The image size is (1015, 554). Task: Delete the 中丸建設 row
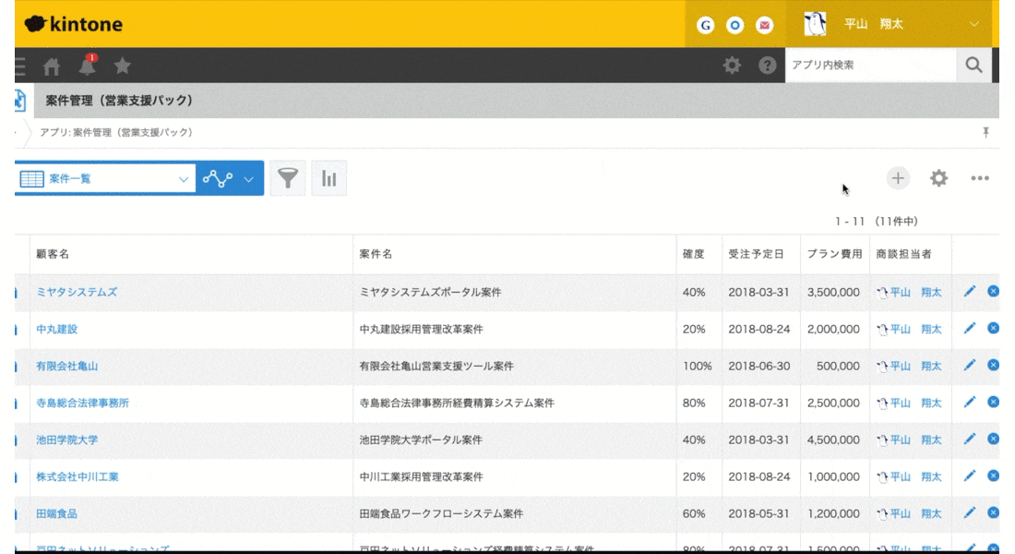[x=993, y=329]
